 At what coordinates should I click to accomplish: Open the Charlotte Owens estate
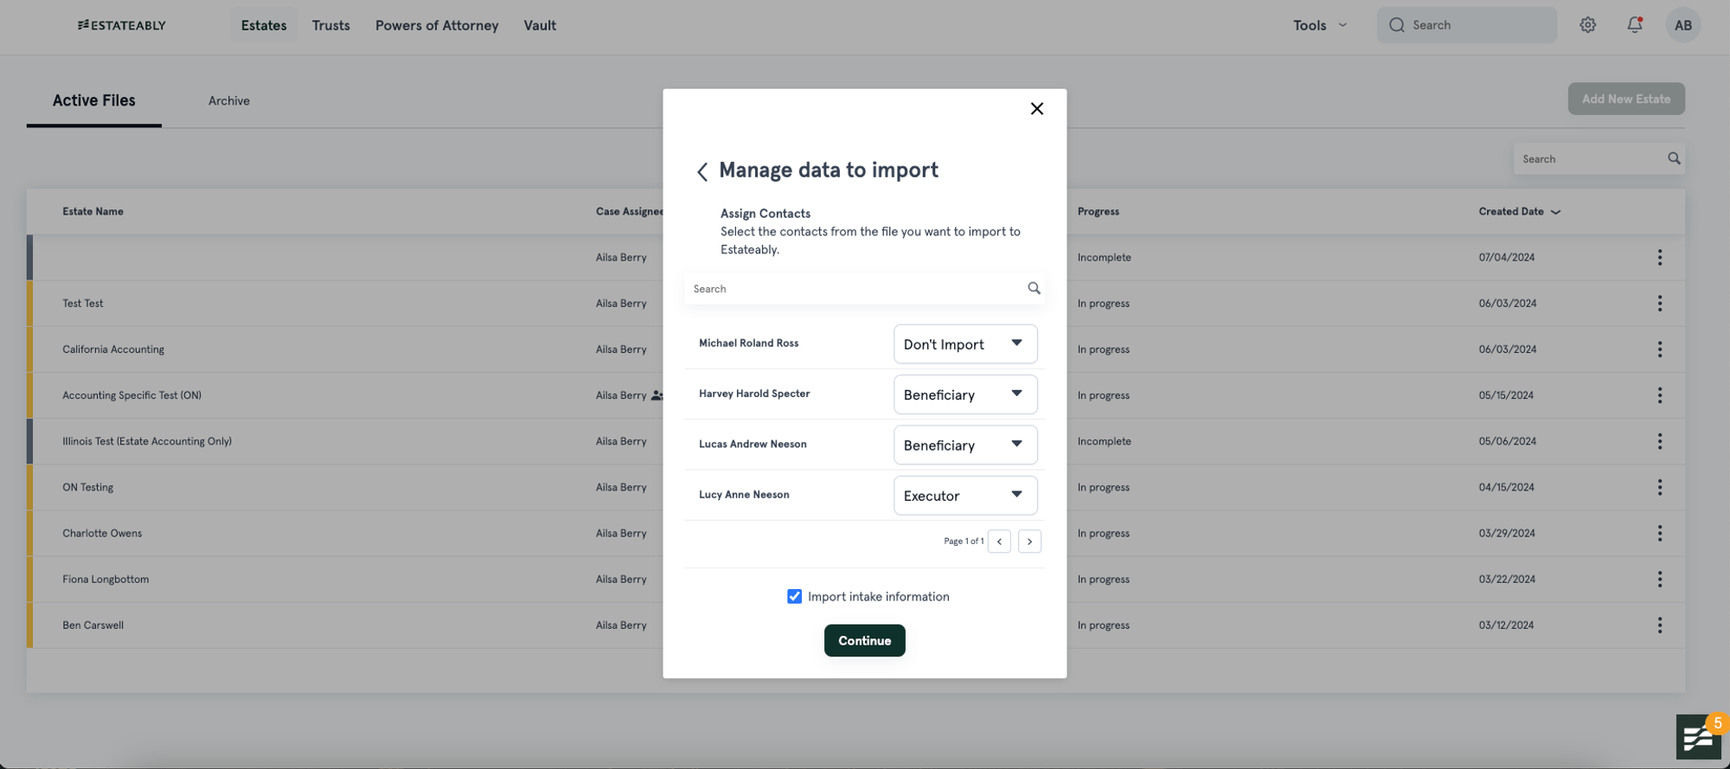pyautogui.click(x=102, y=533)
